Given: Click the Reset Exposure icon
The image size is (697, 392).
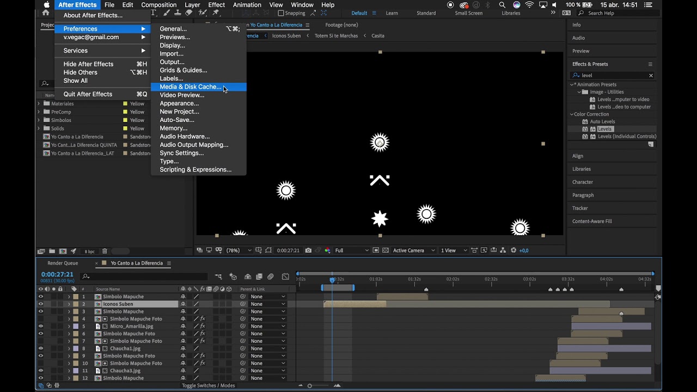Looking at the screenshot, I should click(513, 250).
